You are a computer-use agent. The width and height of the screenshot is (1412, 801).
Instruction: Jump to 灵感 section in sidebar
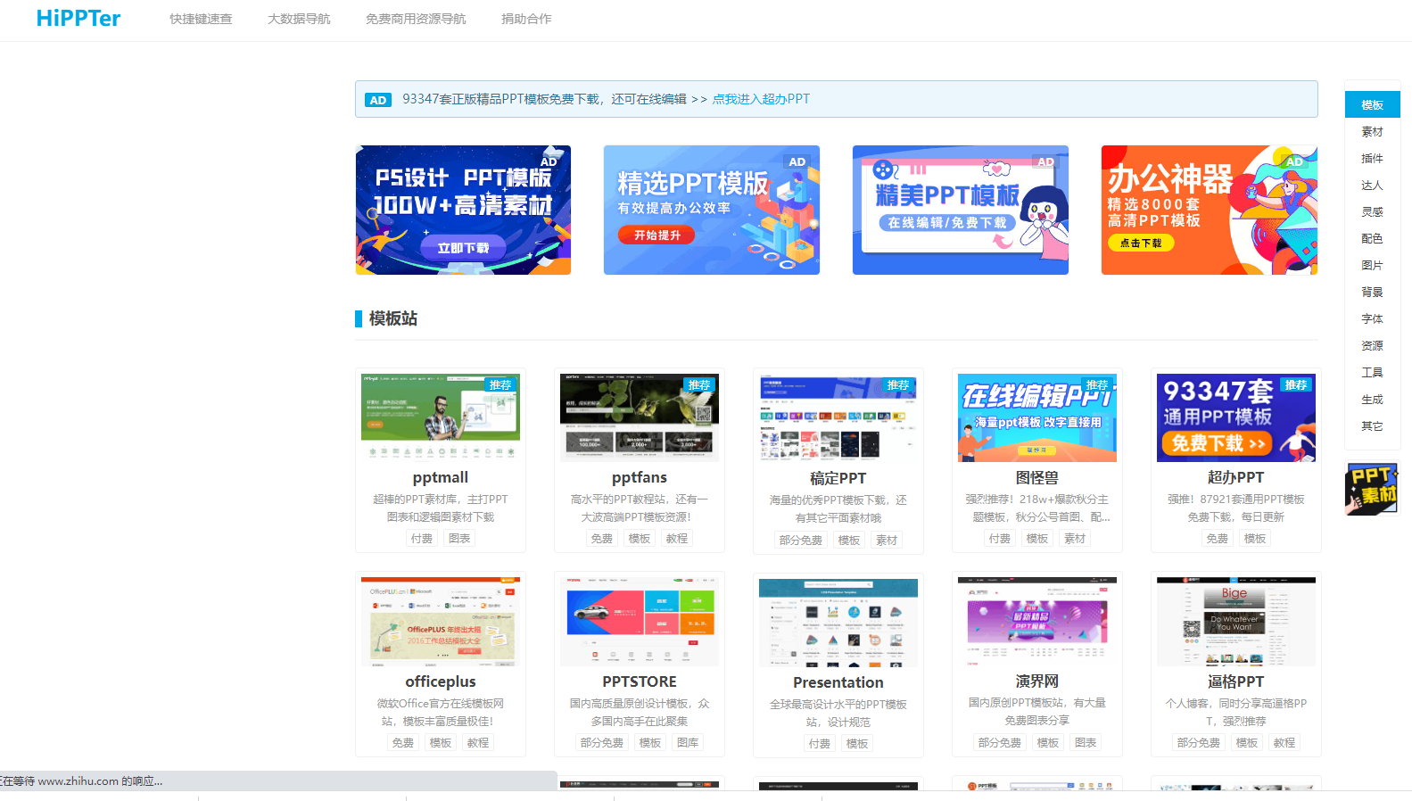click(1372, 212)
